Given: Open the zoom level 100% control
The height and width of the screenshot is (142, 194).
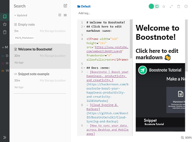Looking at the screenshot, I should 187,137.
